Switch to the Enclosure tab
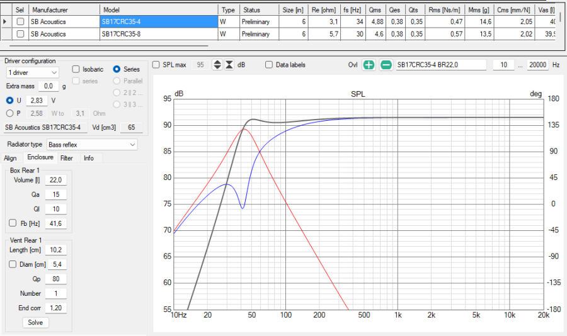This screenshot has height=336, width=567. tap(40, 157)
